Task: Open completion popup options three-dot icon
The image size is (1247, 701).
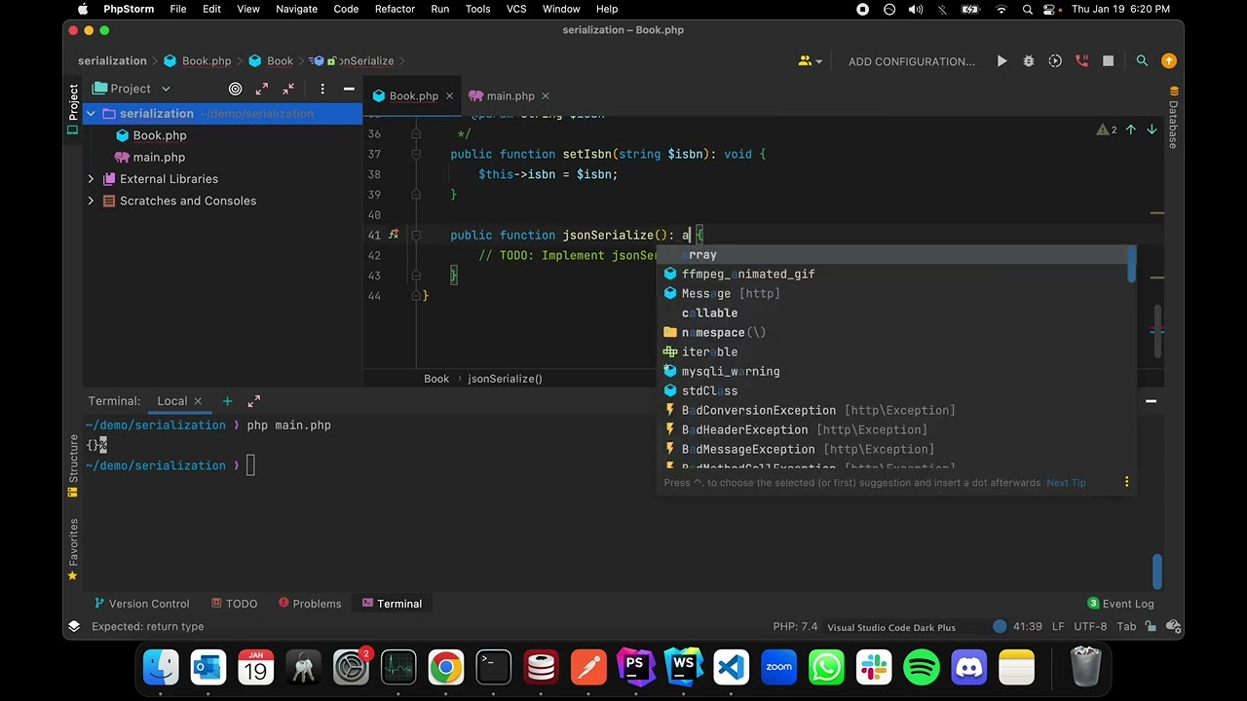Action: [1127, 482]
